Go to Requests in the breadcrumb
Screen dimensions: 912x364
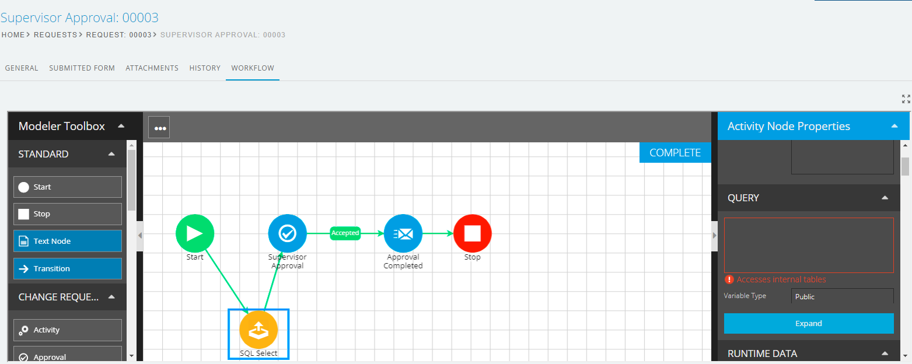[x=55, y=35]
